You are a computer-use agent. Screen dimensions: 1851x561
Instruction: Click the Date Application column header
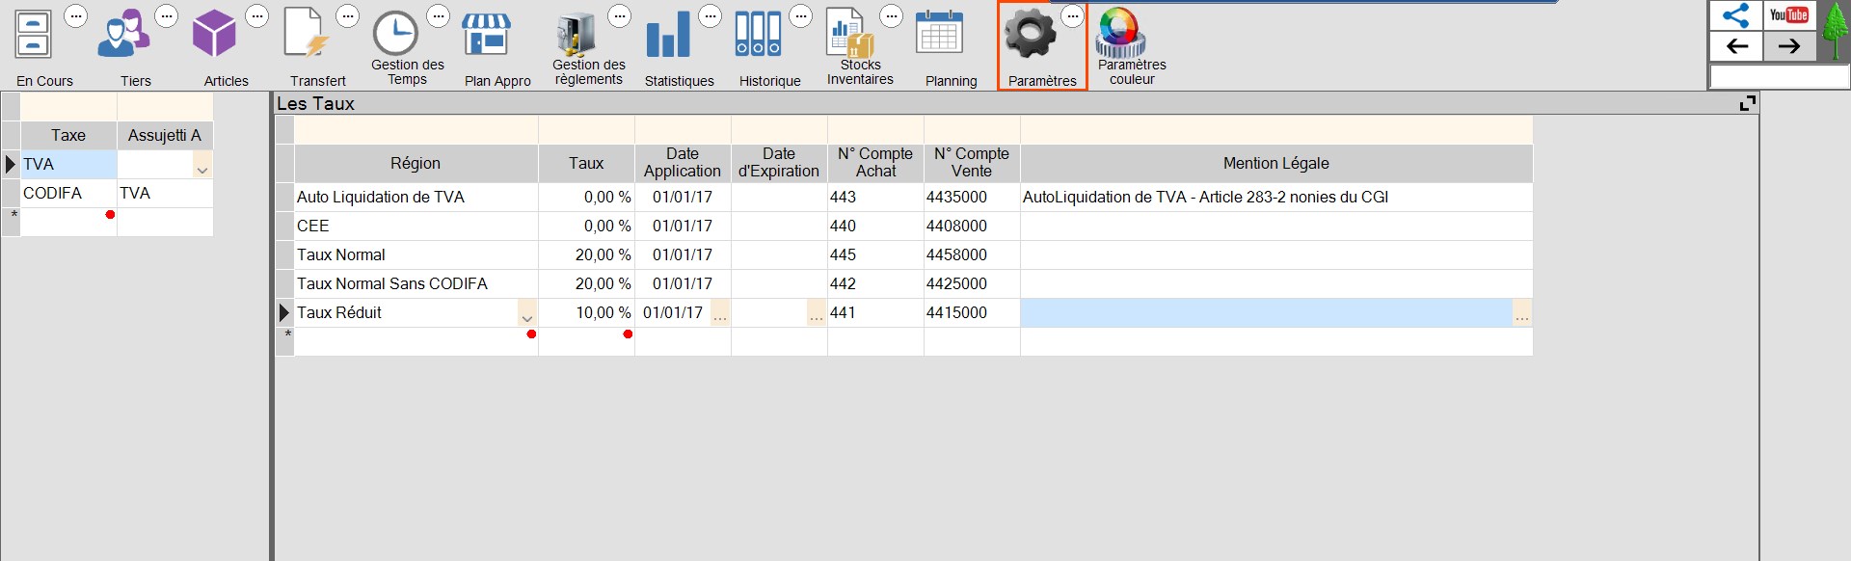tap(683, 163)
